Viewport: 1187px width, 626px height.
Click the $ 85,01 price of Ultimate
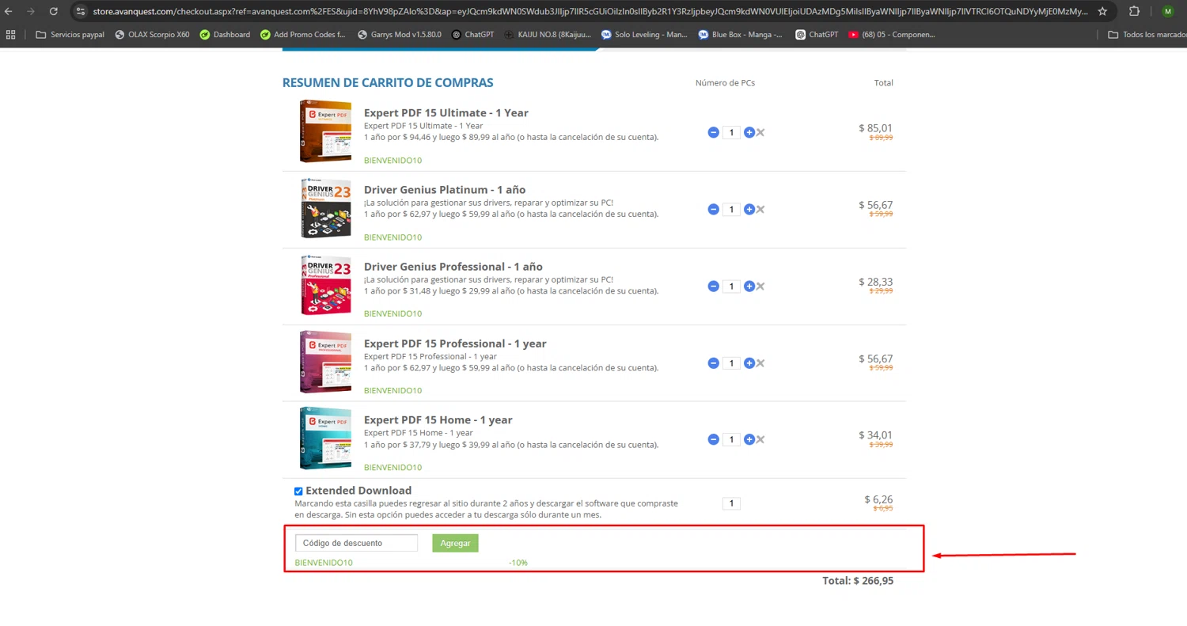(875, 128)
